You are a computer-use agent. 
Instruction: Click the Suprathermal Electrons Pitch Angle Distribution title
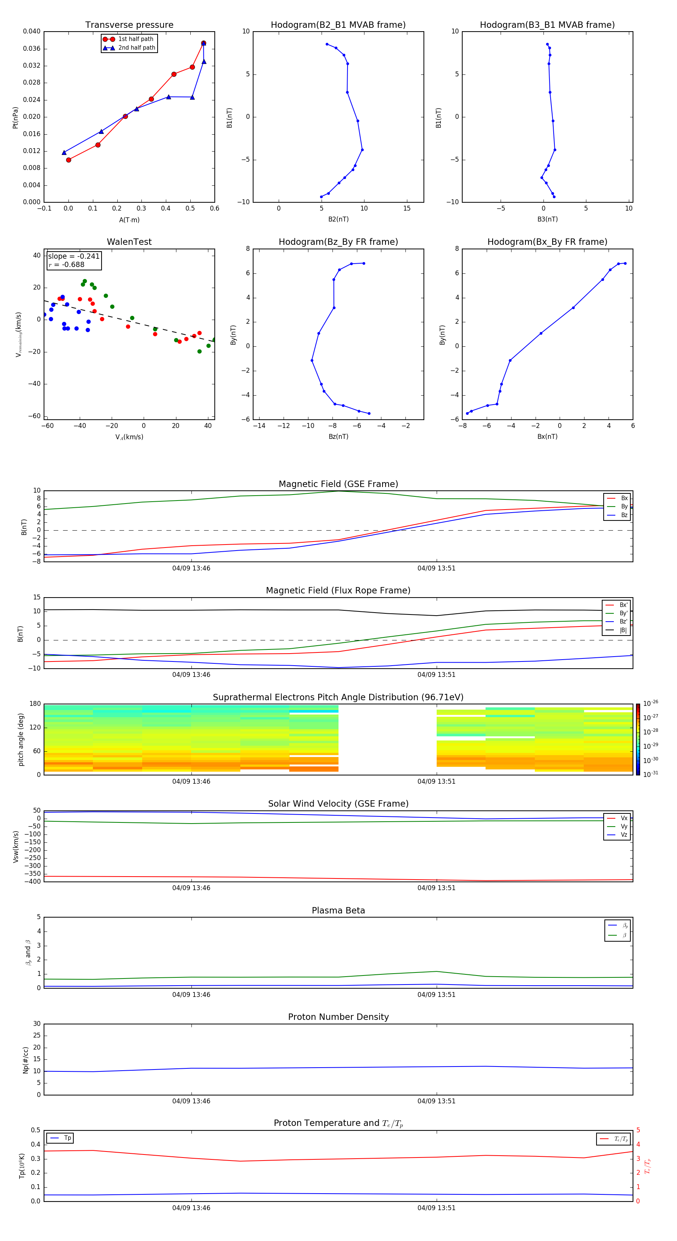(x=338, y=697)
